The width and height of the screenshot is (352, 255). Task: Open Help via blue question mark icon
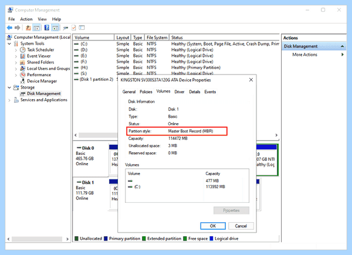(47, 28)
